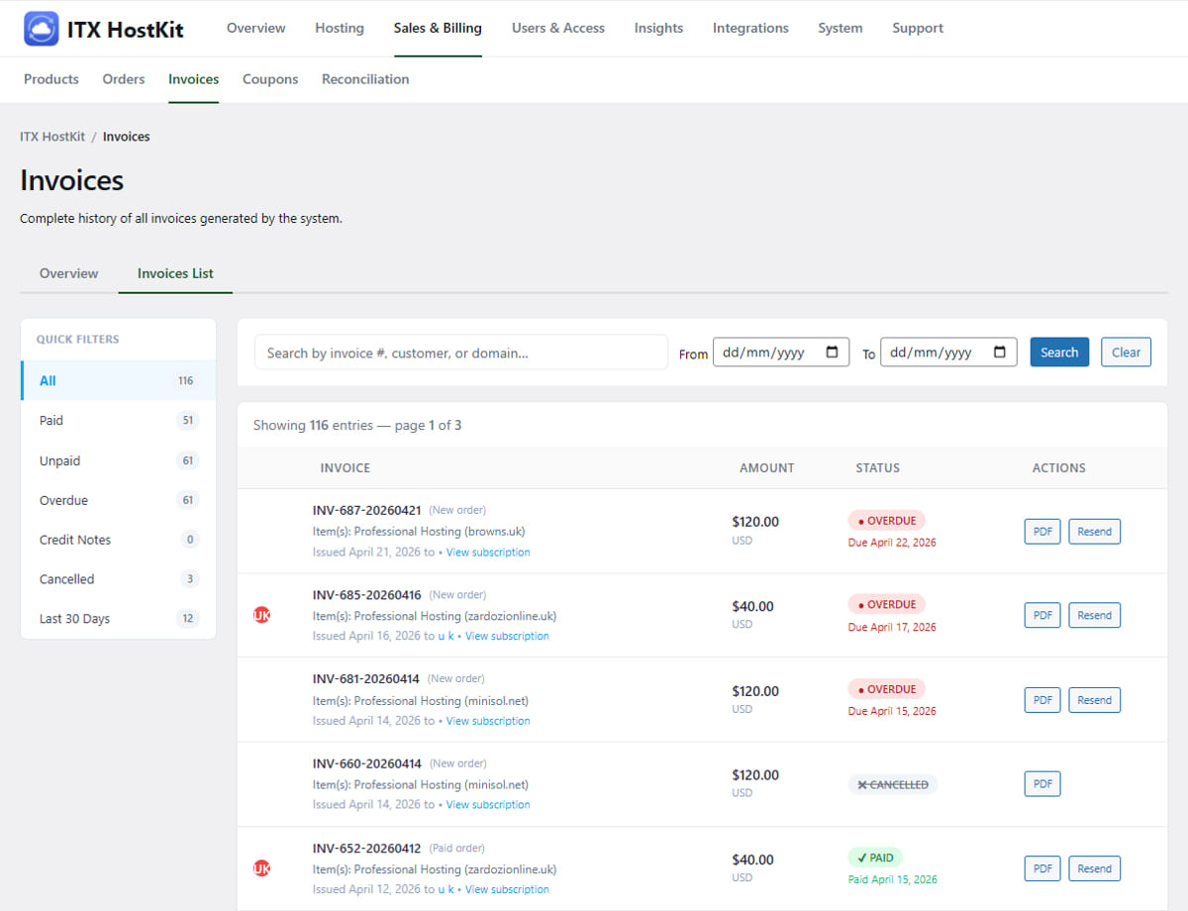Resend invoice INV-685-20260416
The width and height of the screenshot is (1188, 911).
pyautogui.click(x=1095, y=615)
